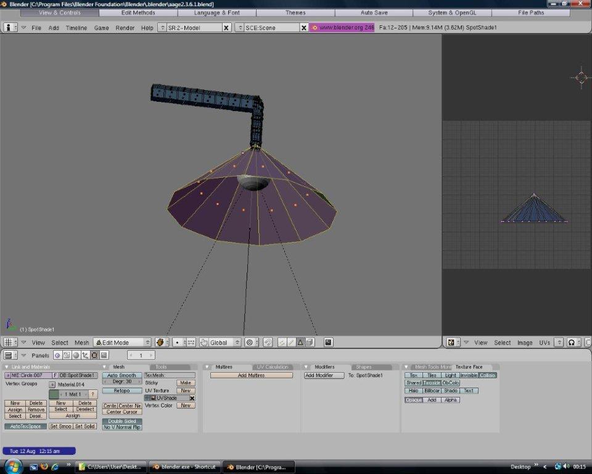Browse mesh datablock ME:Circle.007

[x=7, y=375]
